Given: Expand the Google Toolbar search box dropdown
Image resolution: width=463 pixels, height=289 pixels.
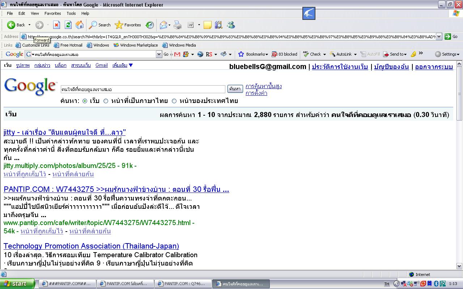Looking at the screenshot, I should pyautogui.click(x=159, y=54).
